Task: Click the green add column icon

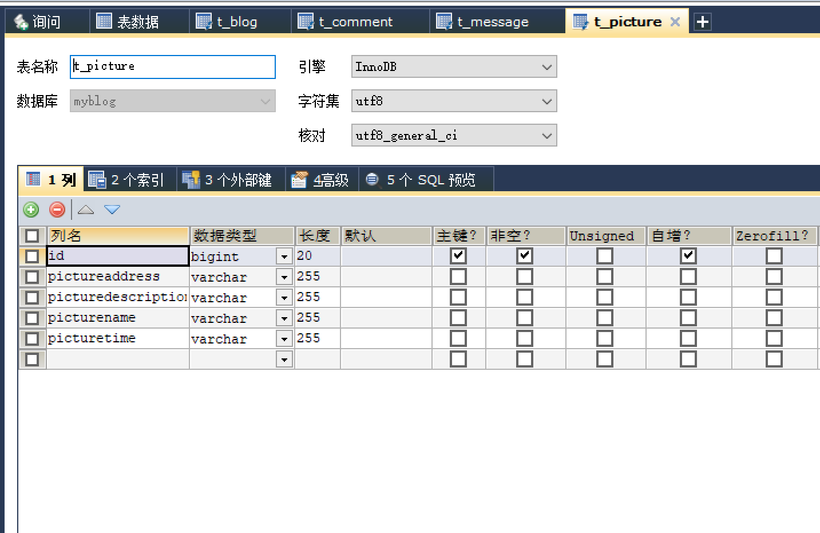Action: [31, 210]
